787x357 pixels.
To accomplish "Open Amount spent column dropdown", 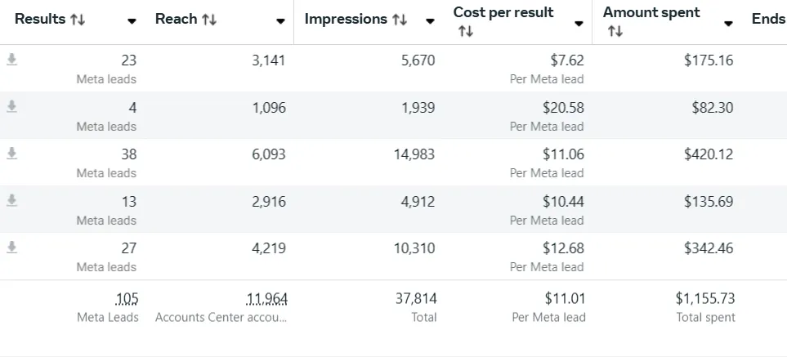I will click(x=728, y=24).
